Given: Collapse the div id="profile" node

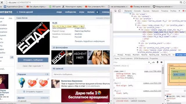Looking at the screenshot, I should (x=134, y=18).
